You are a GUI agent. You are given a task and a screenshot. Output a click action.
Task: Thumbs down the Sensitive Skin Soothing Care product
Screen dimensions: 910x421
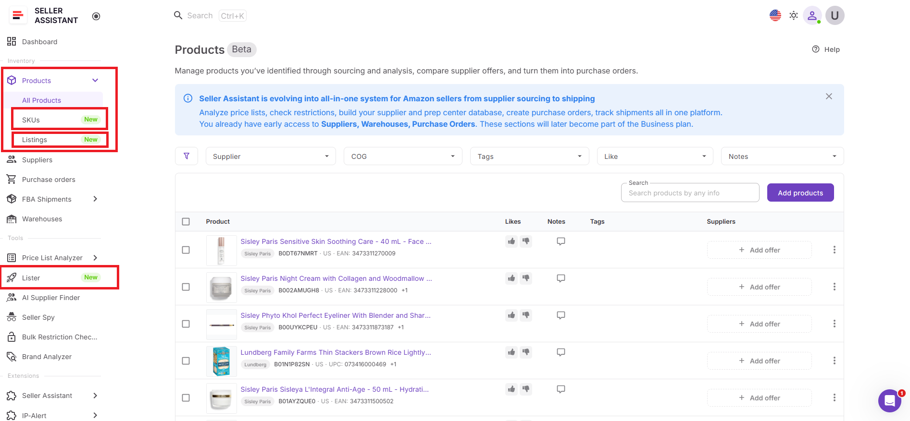coord(526,241)
